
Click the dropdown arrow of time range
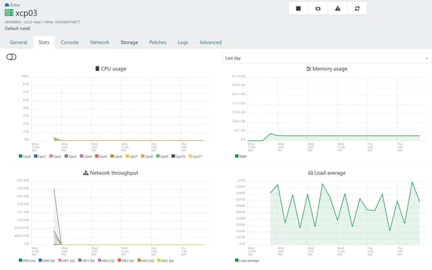click(427, 58)
